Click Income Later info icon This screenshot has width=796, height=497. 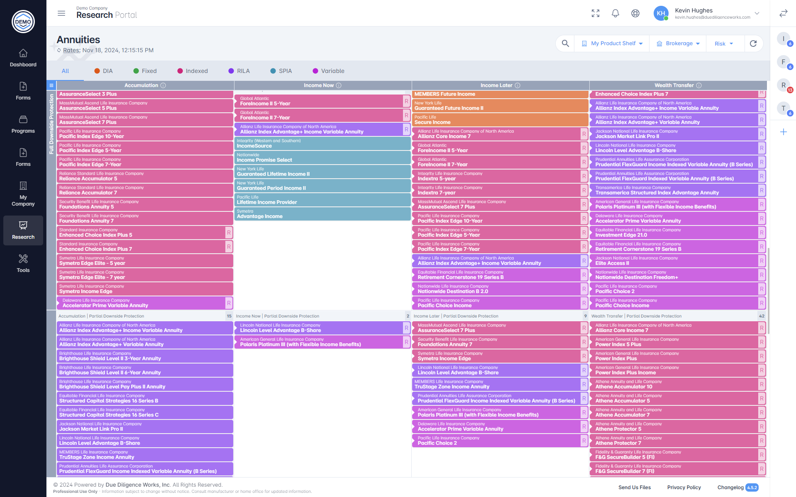[518, 85]
